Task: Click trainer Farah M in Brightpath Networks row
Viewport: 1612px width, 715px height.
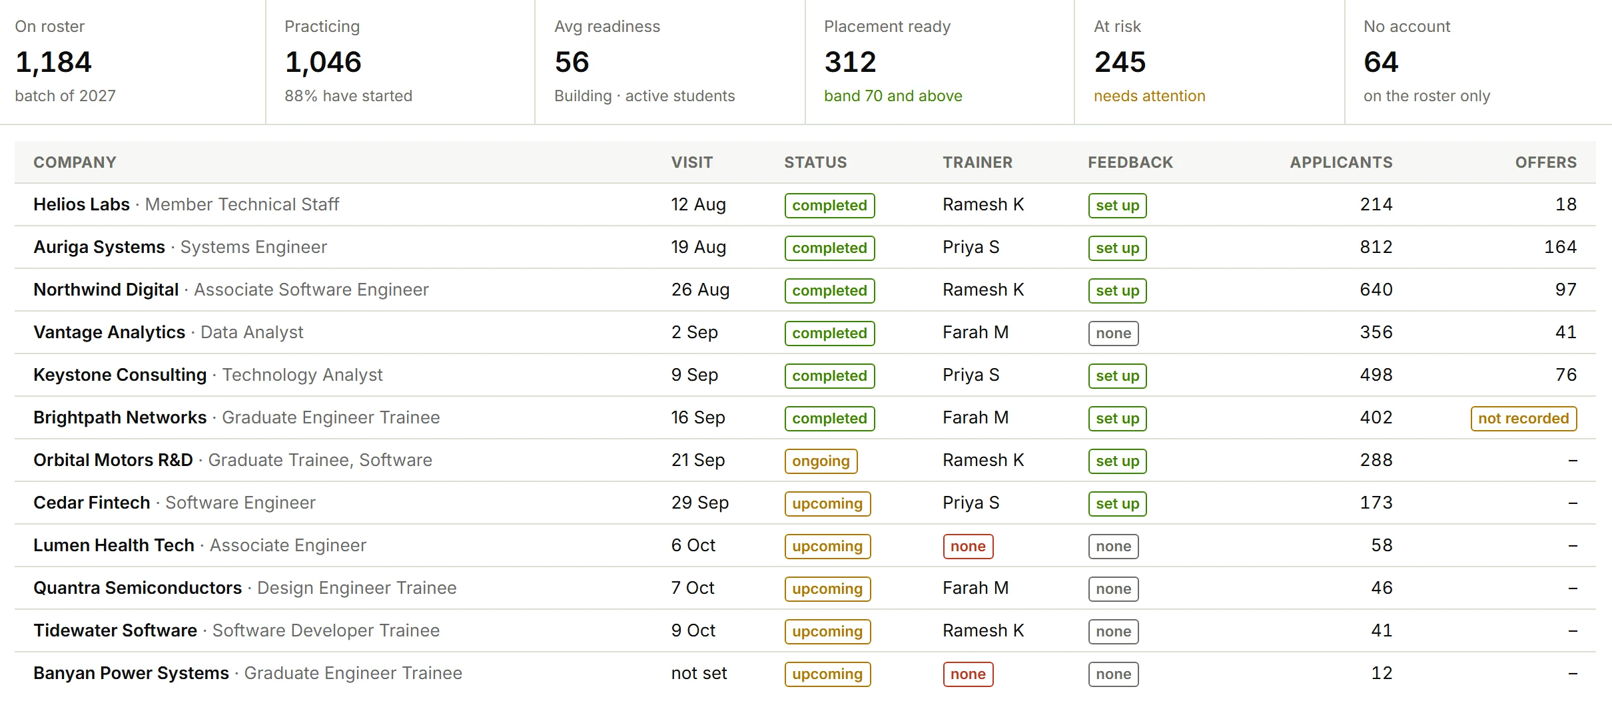Action: 975,417
